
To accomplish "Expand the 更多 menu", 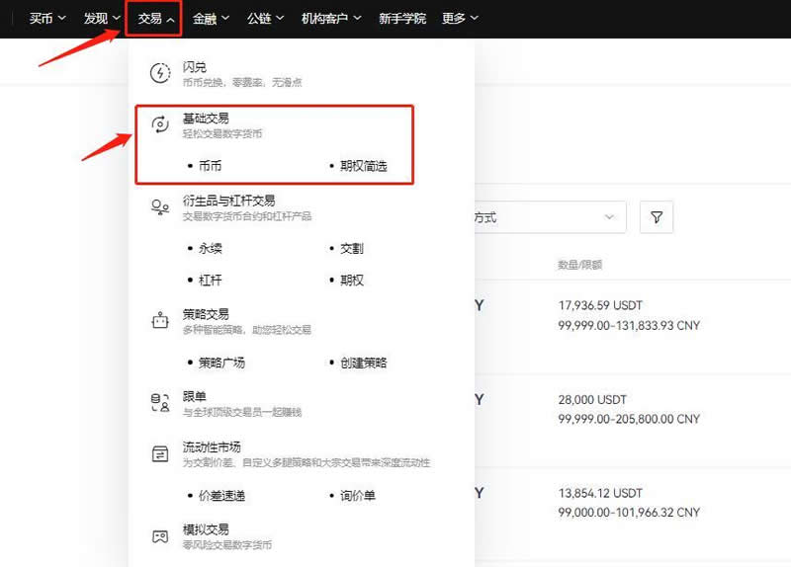I will [x=460, y=18].
